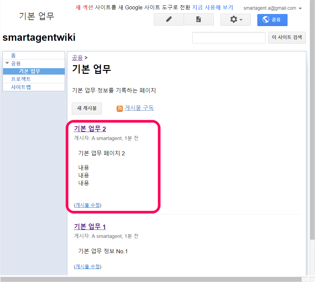315x282 pixels.
Task: Click the new page icon button
Action: click(199, 20)
